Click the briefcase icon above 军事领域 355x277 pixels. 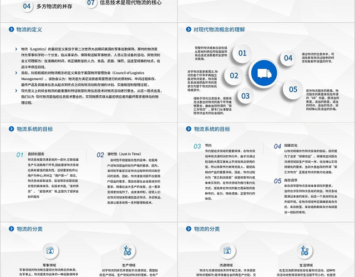coord(50,250)
